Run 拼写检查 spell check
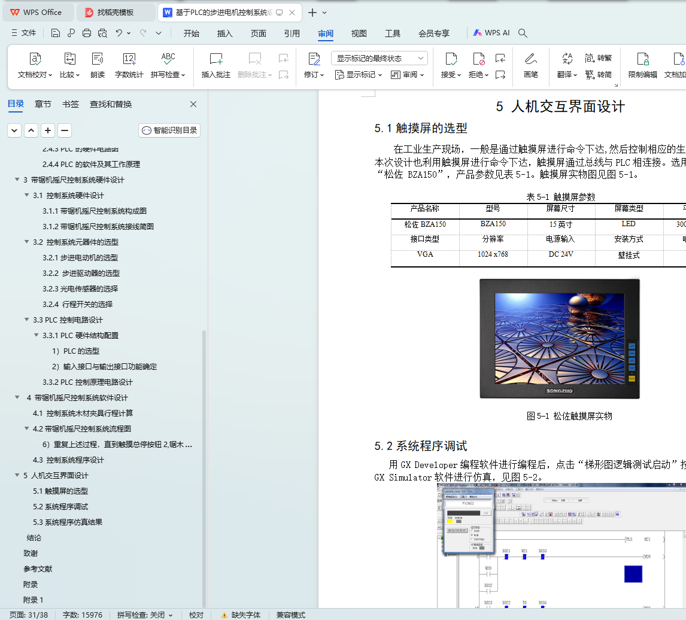686x620 pixels. tap(168, 65)
